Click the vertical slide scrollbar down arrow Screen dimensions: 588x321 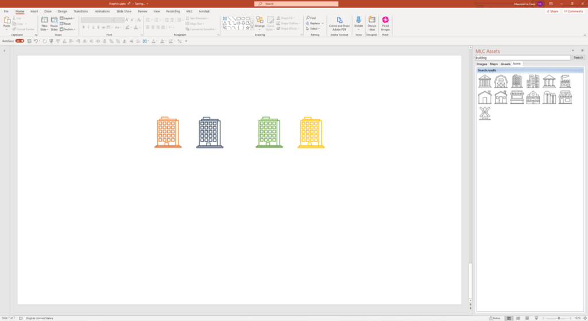click(470, 300)
